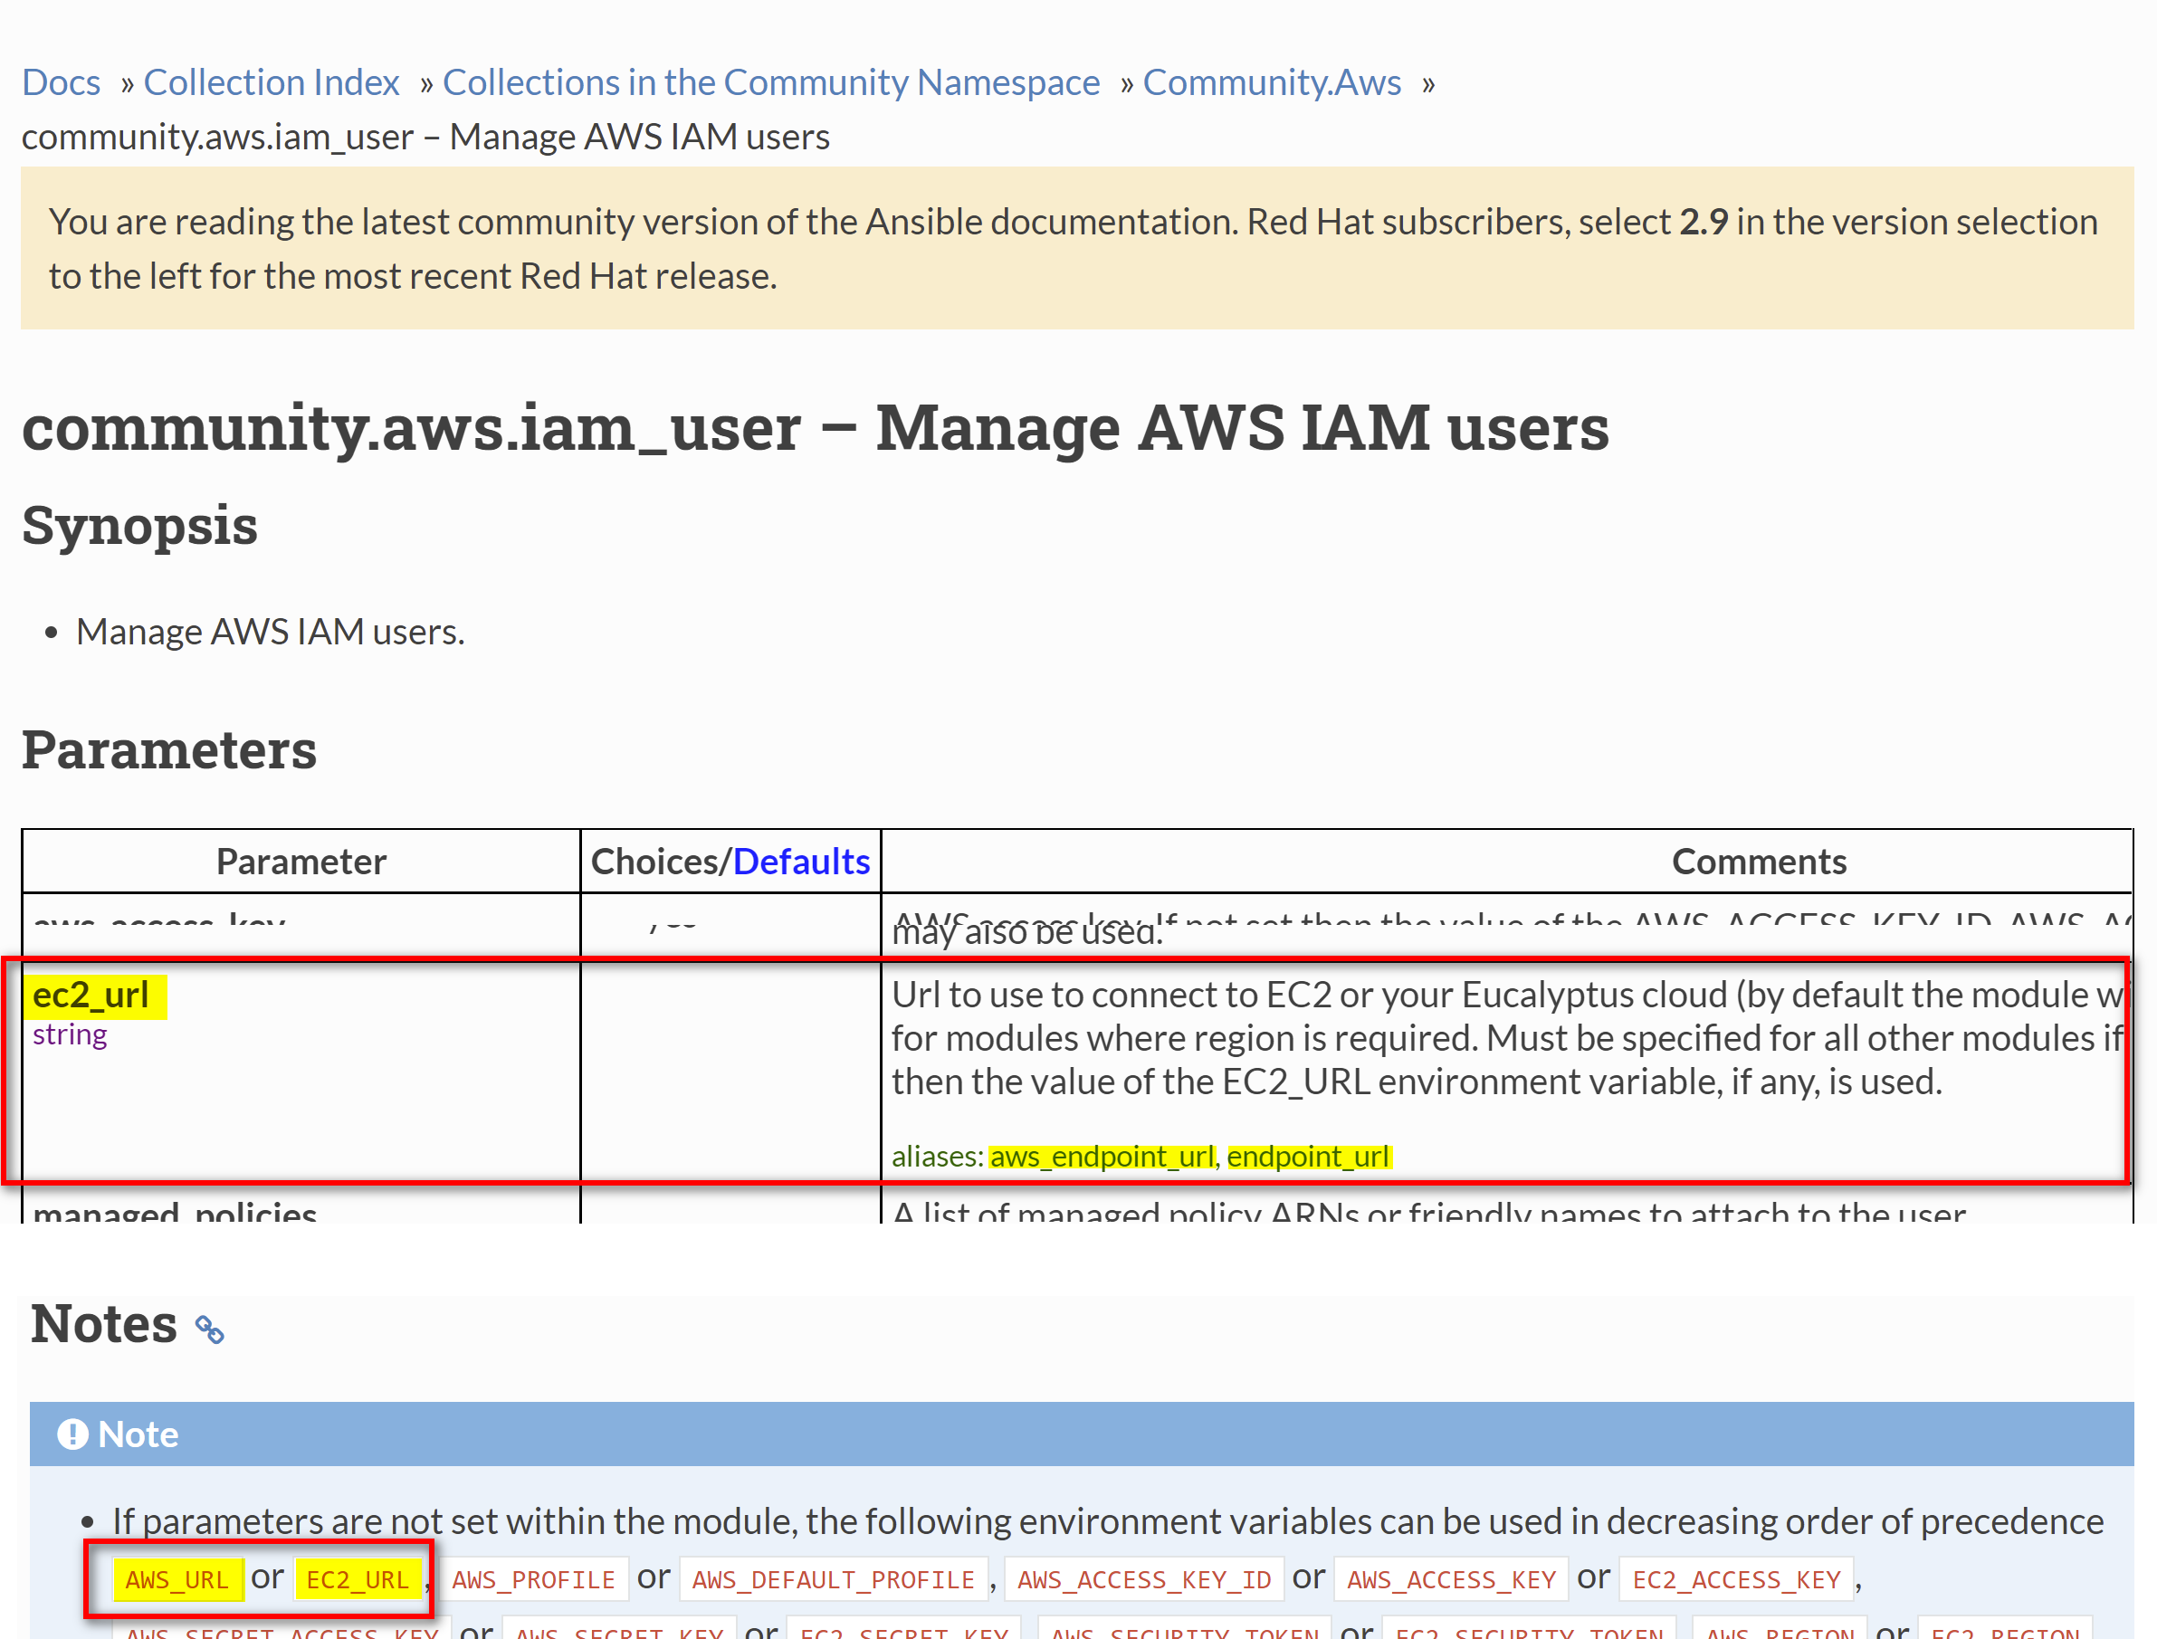Image resolution: width=2157 pixels, height=1639 pixels.
Task: Click the AWS_PROFILE code literal
Action: pyautogui.click(x=532, y=1579)
